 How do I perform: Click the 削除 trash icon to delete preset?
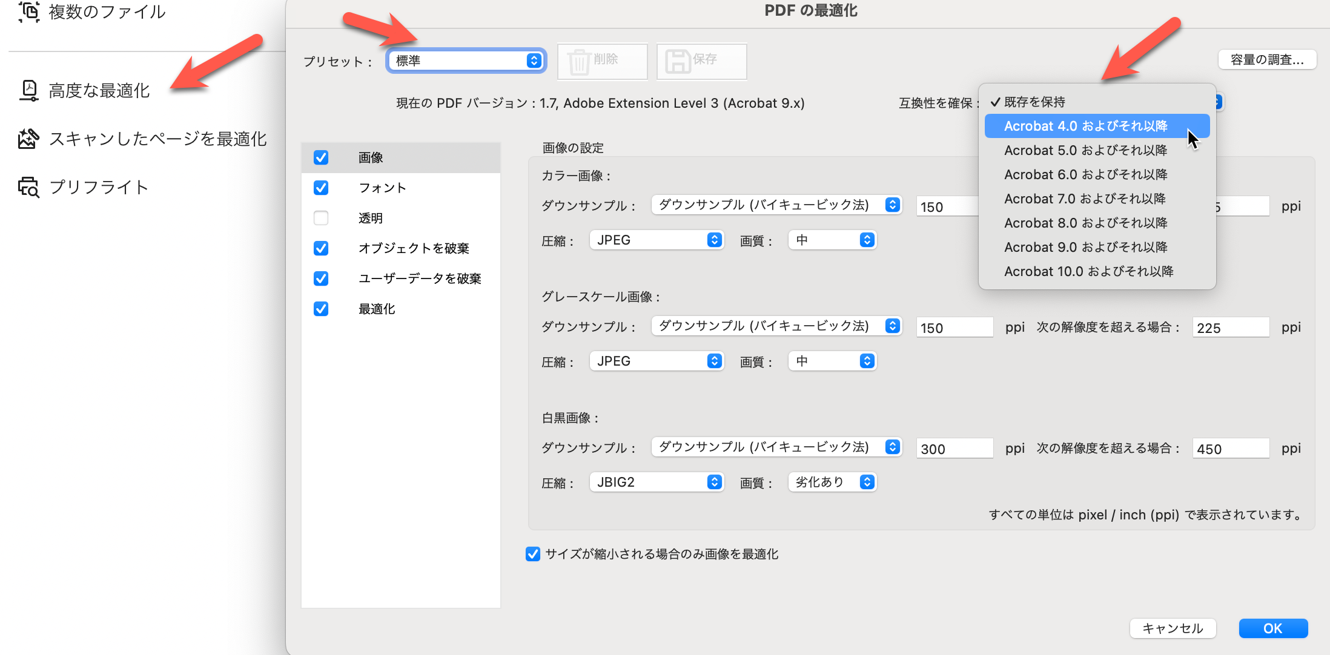click(601, 61)
